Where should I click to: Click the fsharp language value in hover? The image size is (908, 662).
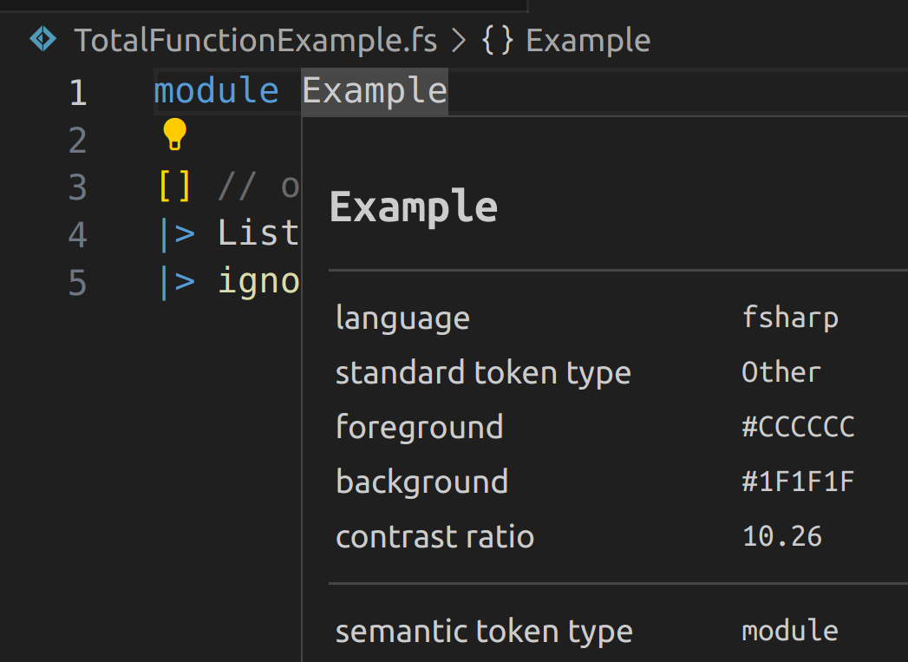790,317
